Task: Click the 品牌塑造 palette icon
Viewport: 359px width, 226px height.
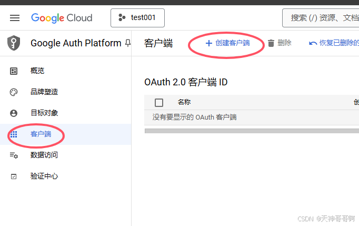Action: [14, 92]
